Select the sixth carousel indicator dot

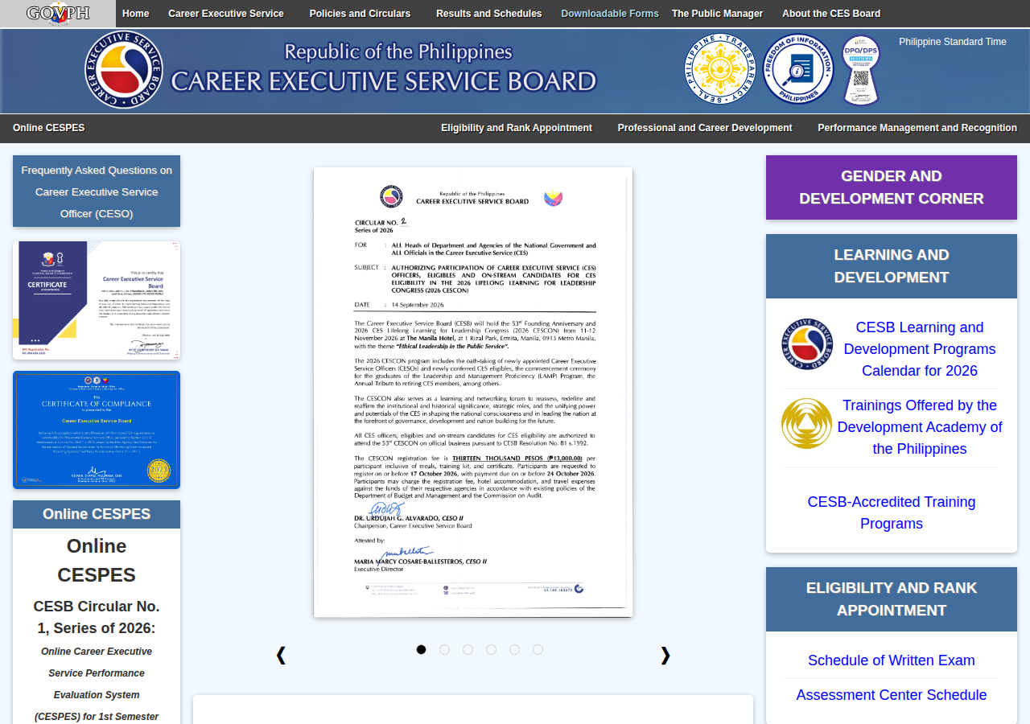tap(538, 649)
